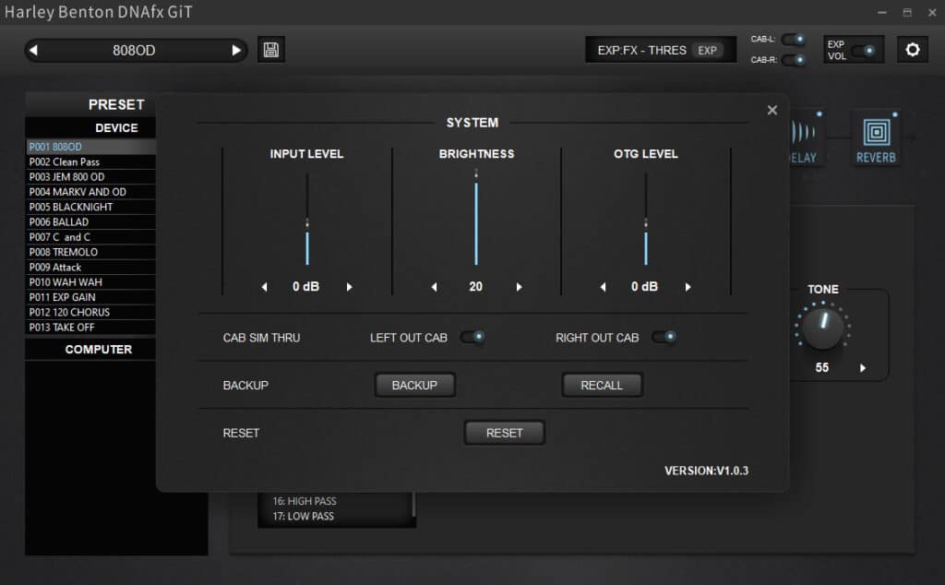Decrease BRIGHTNESS with left arrow
This screenshot has width=945, height=585.
434,287
